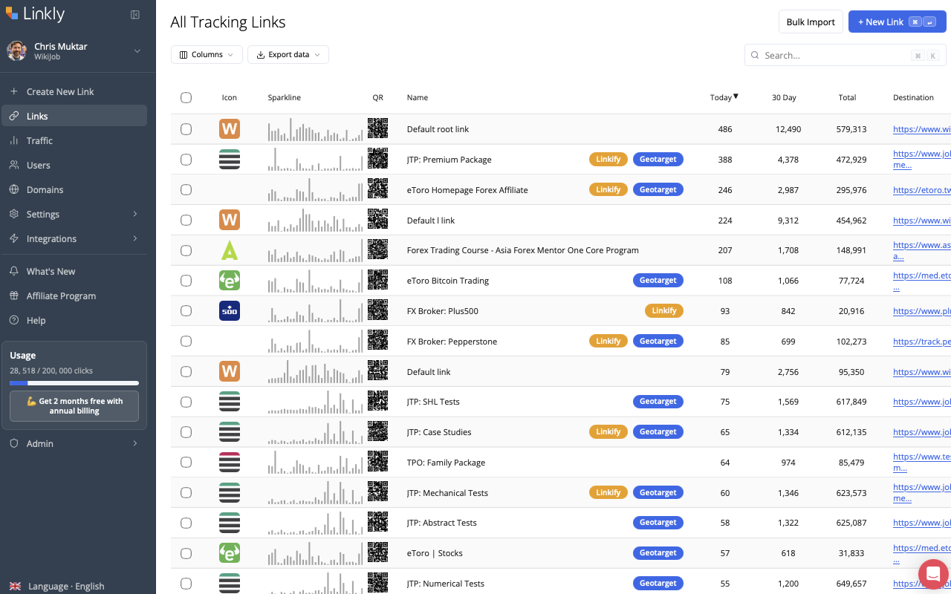
Task: Click the striped icon of TPO: Family Package
Action: point(230,462)
